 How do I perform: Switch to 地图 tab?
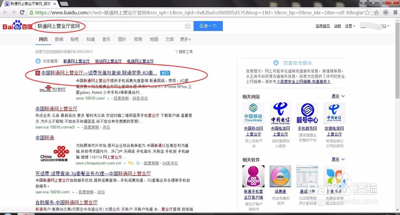point(154,39)
